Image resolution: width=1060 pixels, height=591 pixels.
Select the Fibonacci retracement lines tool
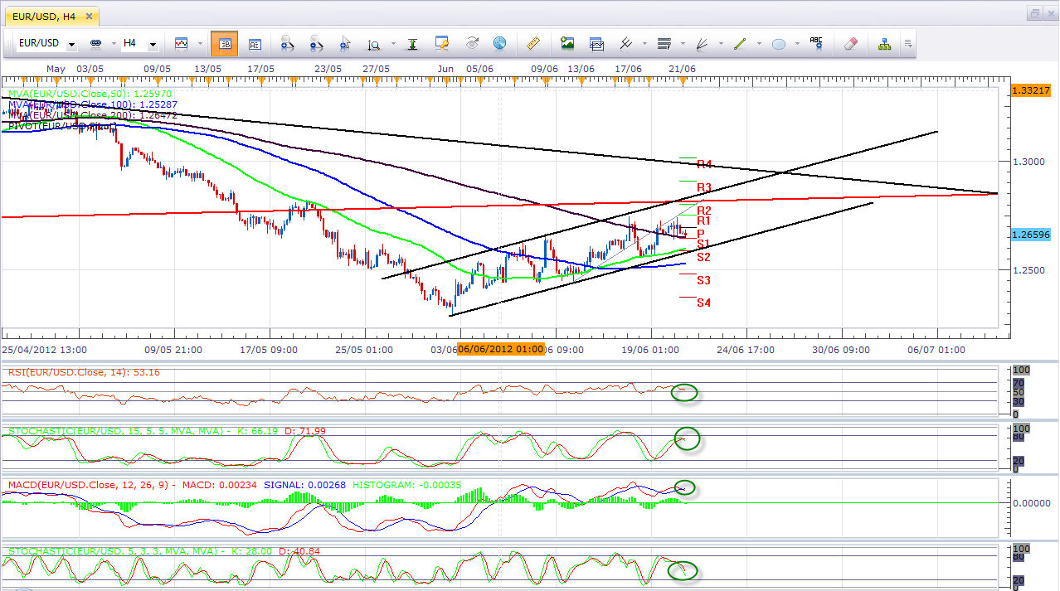[664, 43]
